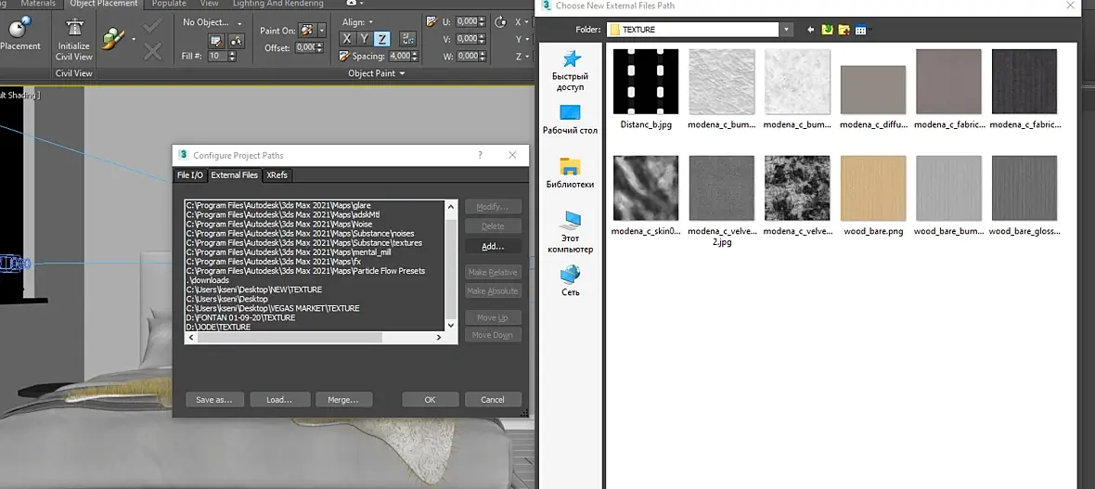Select the File I/O tab

[190, 175]
